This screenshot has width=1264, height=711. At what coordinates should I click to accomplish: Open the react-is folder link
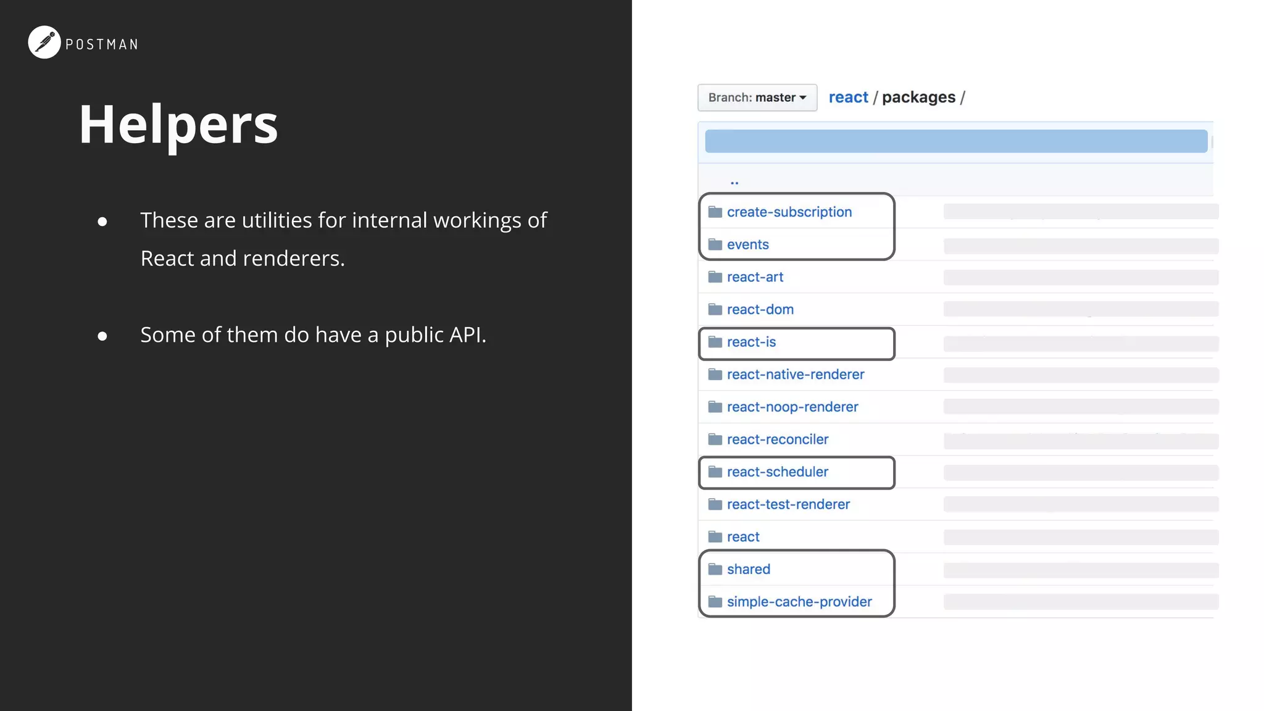point(751,342)
